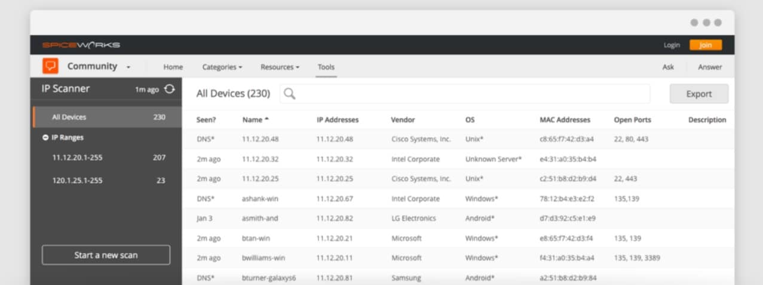The width and height of the screenshot is (763, 285).
Task: Click the device search input field
Action: [x=465, y=94]
